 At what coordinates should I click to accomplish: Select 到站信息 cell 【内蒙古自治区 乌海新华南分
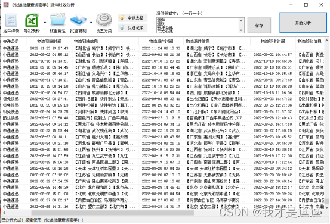[x=104, y=200]
